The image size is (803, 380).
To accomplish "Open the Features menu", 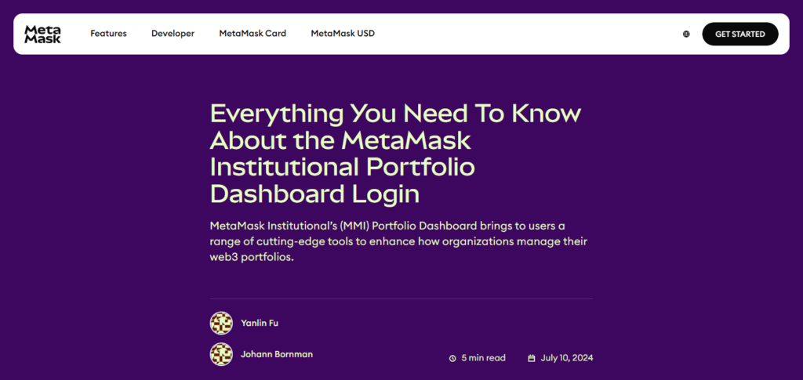I will 108,34.
